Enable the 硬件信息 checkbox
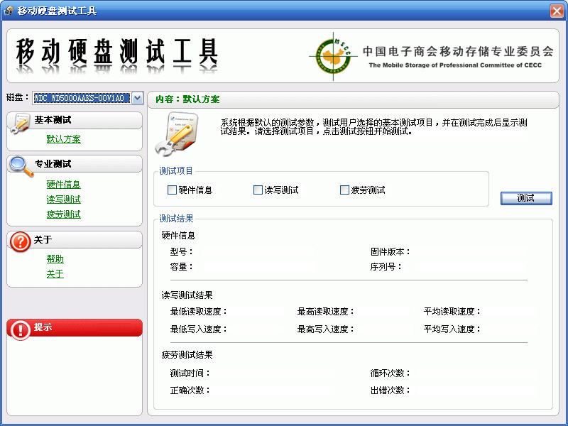Viewport: 568px width, 426px height. (172, 190)
